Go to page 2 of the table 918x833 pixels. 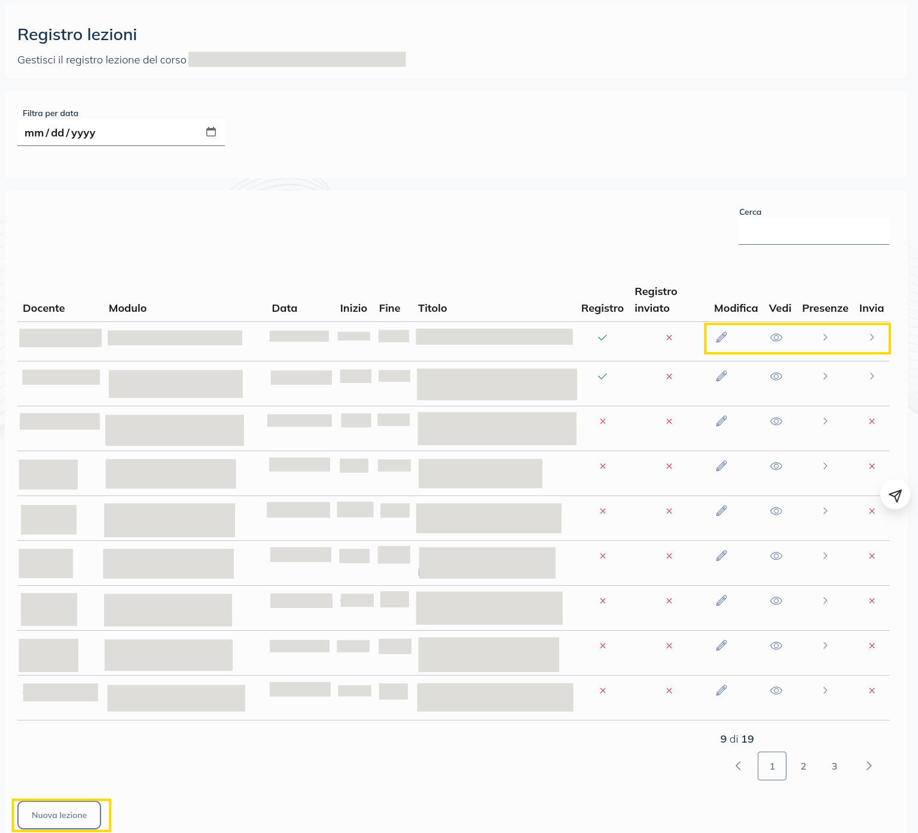pyautogui.click(x=803, y=766)
